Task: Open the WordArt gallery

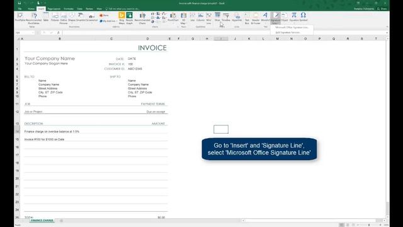Action: click(265, 17)
